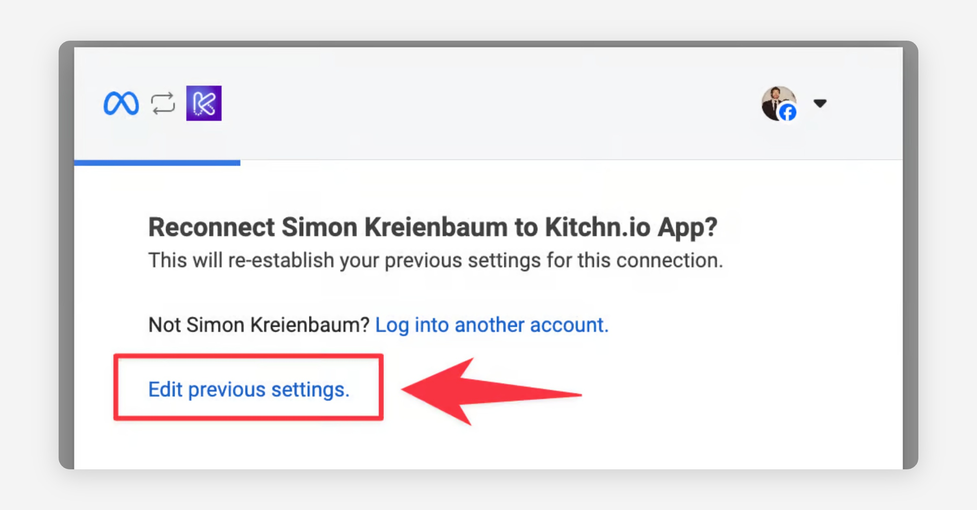
Task: Click the Facebook badge on the avatar
Action: pos(788,113)
